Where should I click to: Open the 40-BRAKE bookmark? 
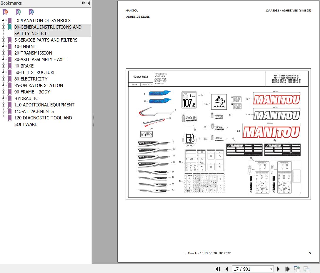click(24, 66)
